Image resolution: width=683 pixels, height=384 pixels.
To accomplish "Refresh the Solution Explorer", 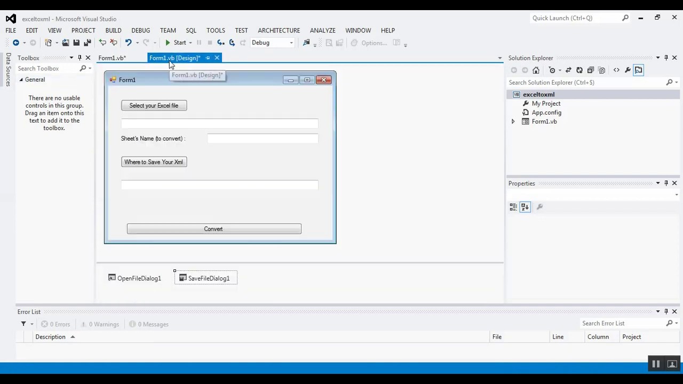I will pyautogui.click(x=579, y=70).
